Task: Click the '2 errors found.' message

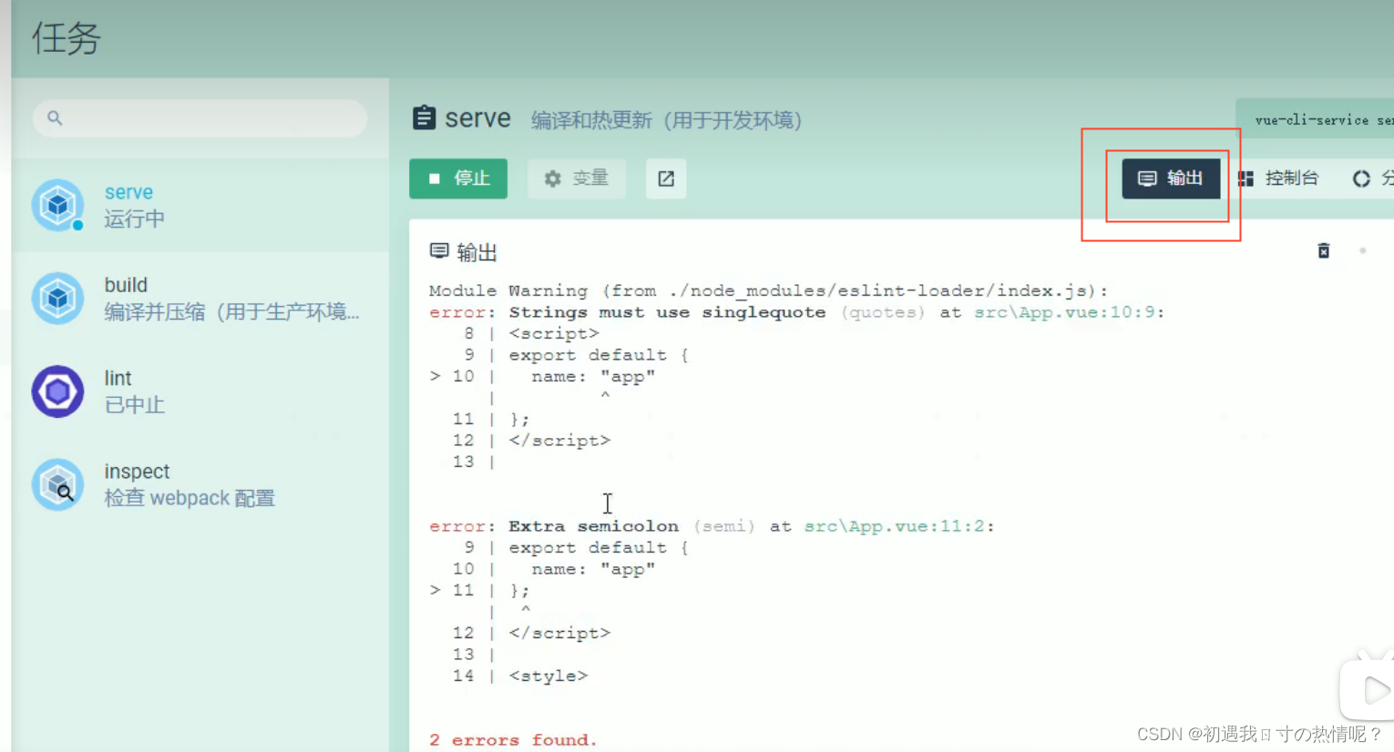Action: (x=513, y=740)
